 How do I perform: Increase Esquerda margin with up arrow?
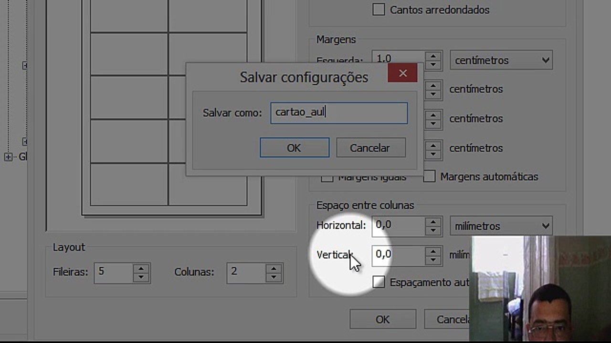tap(433, 56)
